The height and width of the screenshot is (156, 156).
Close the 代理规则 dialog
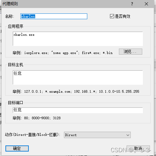(x=146, y=4)
